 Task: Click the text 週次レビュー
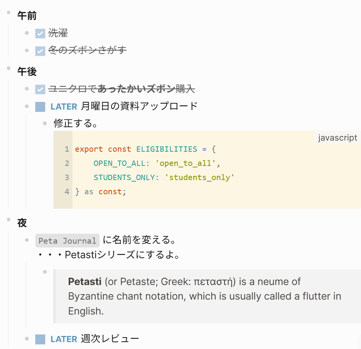(110, 339)
